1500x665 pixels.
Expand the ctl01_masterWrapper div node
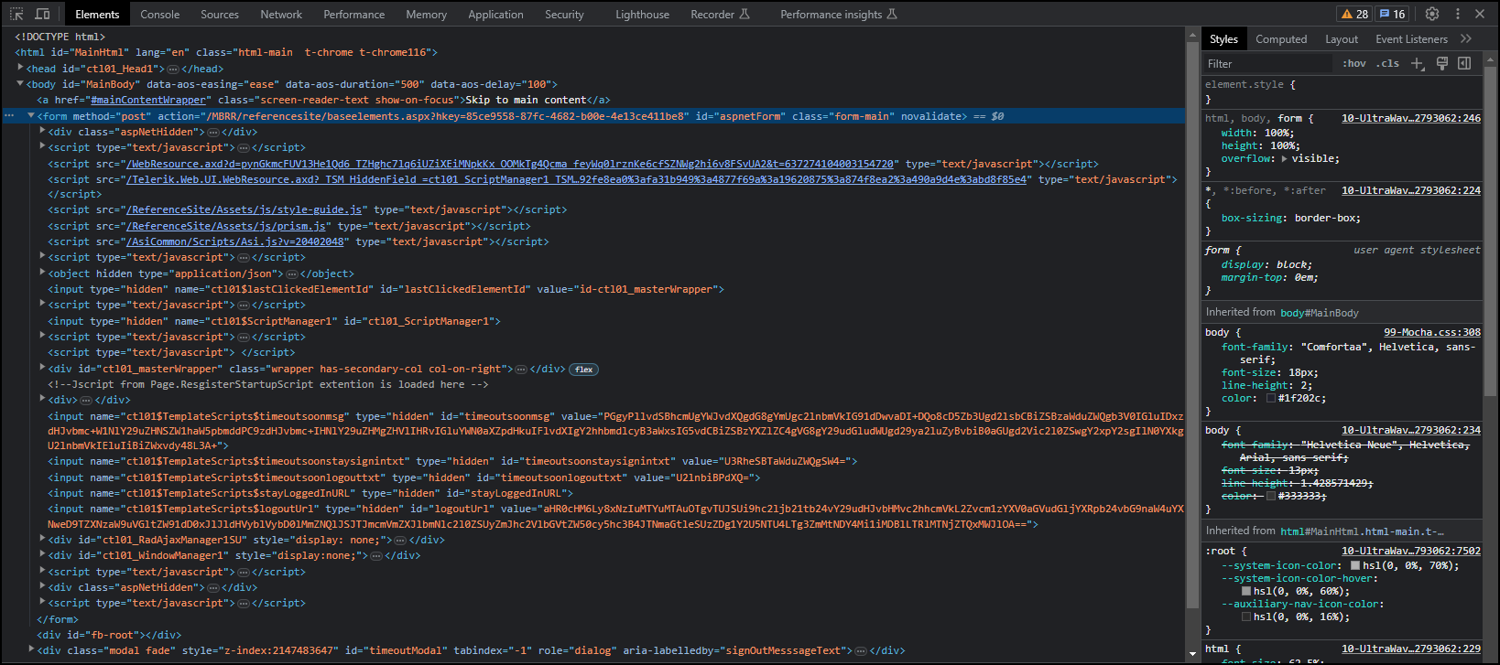click(42, 368)
